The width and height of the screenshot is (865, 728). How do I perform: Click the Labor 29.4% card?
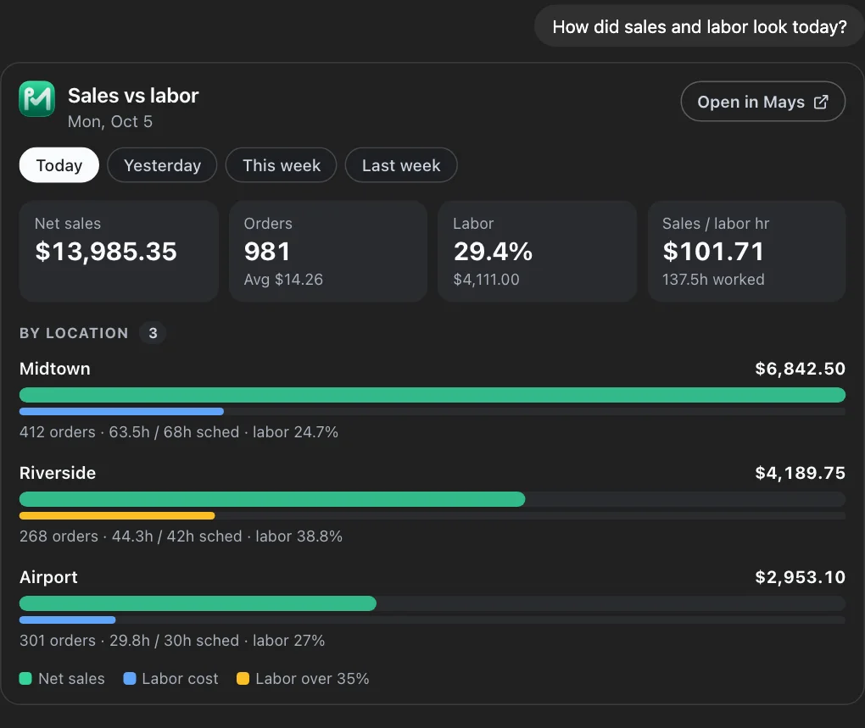pos(538,252)
